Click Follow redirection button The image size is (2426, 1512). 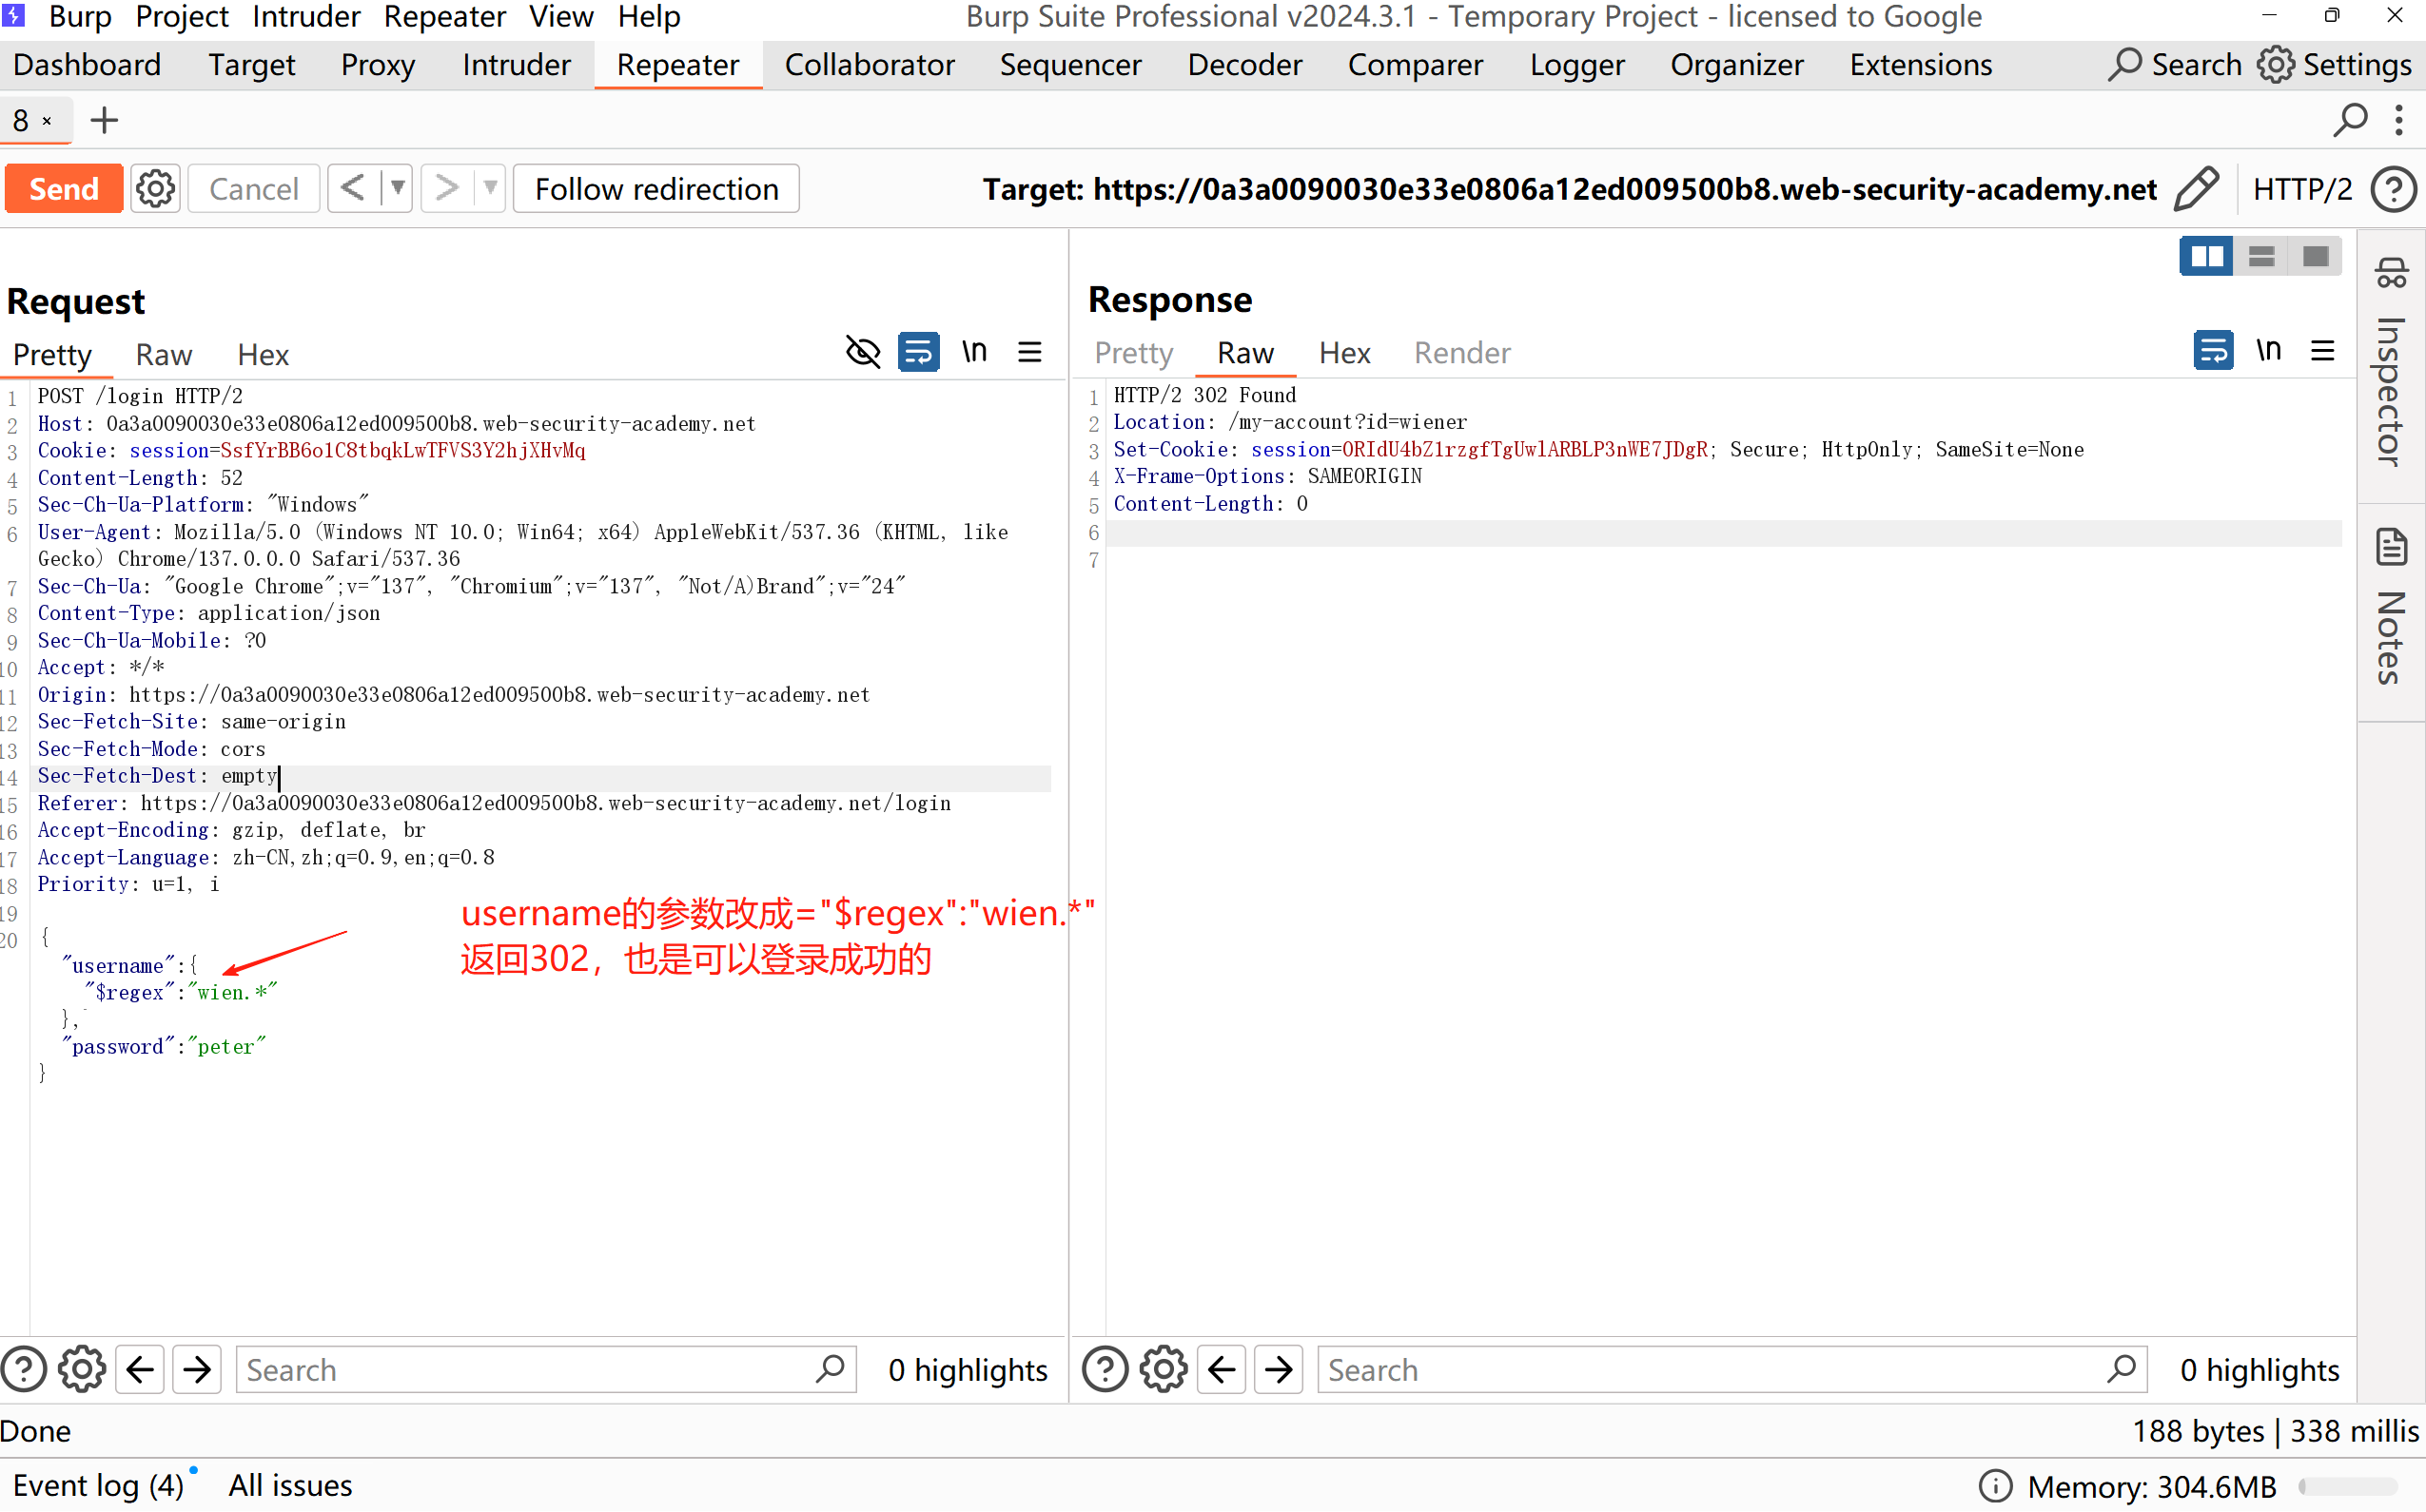point(655,189)
